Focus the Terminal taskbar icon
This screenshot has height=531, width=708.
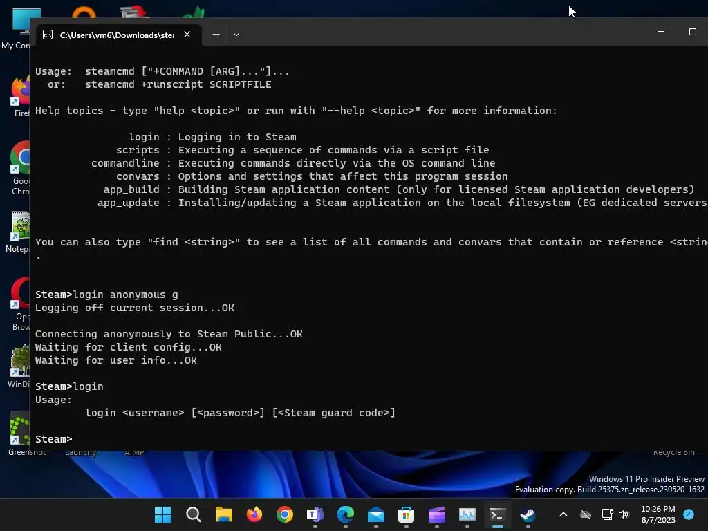pyautogui.click(x=497, y=514)
